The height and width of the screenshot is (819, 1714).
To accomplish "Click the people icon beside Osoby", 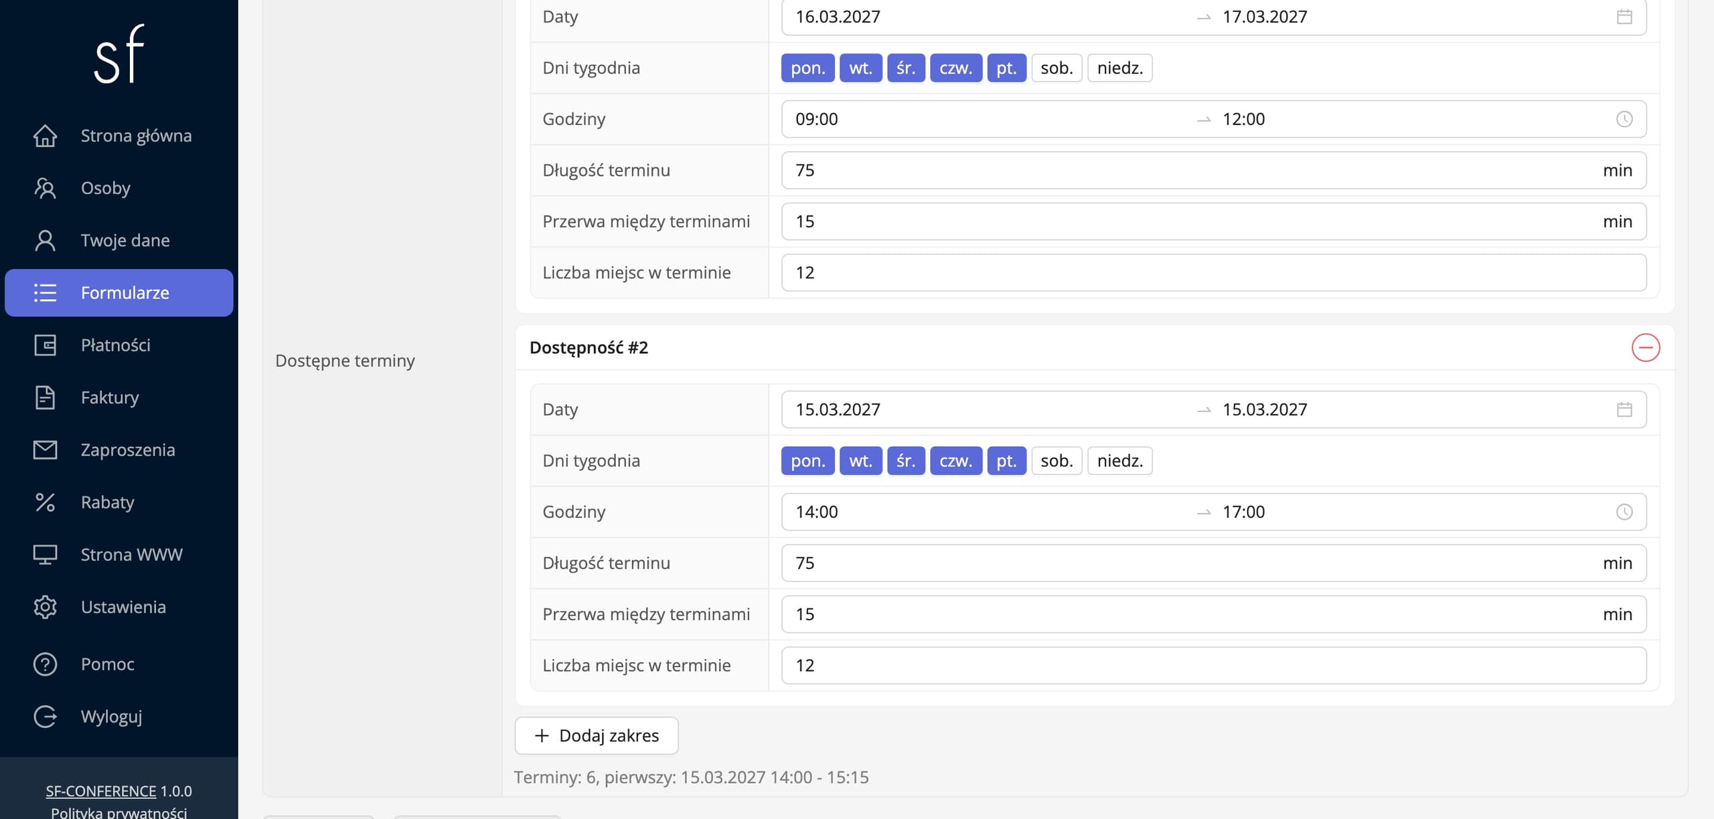I will [x=45, y=188].
